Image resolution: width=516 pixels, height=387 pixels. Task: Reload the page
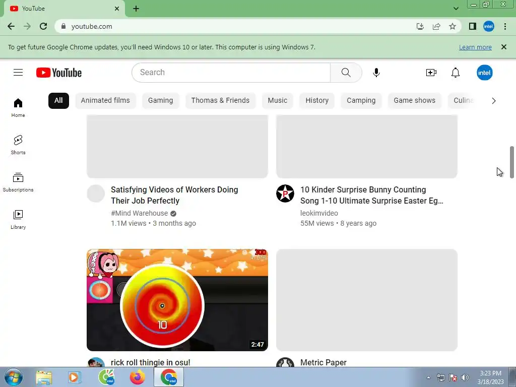click(43, 26)
